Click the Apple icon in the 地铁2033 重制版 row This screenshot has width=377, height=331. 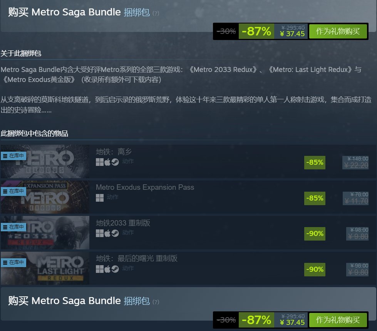[x=107, y=233]
